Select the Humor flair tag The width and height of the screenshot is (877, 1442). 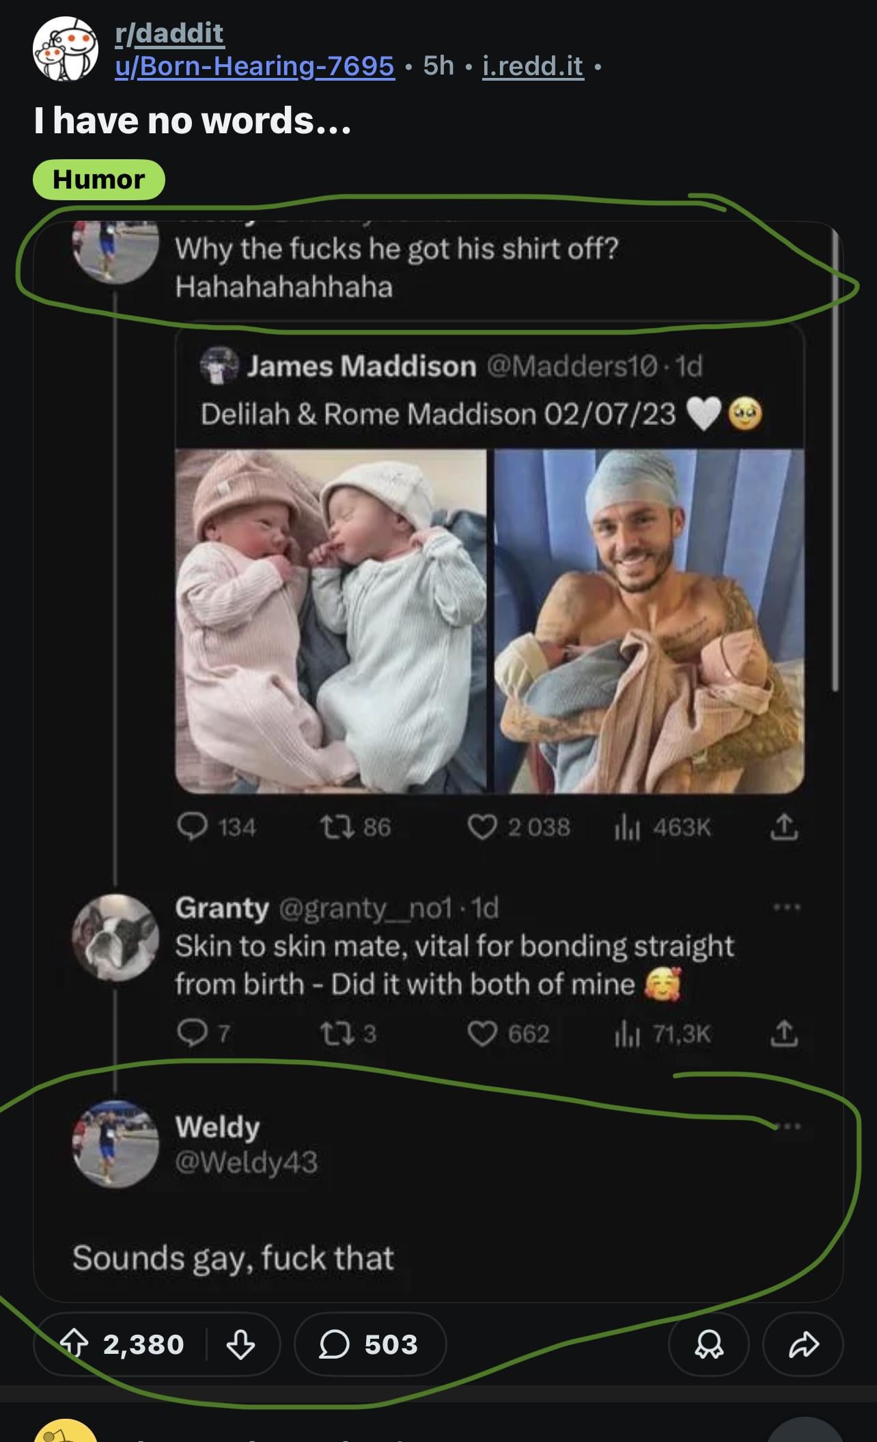(x=98, y=179)
